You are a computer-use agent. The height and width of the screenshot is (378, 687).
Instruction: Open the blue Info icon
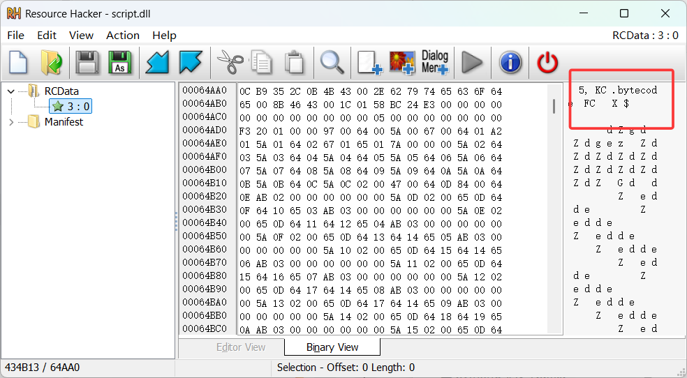(x=510, y=62)
